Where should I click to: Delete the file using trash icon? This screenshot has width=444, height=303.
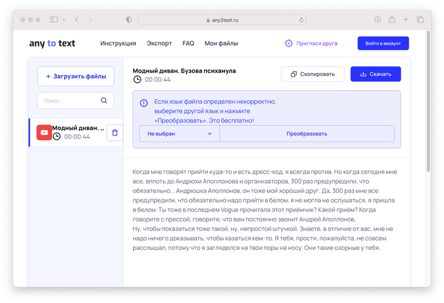pos(115,133)
